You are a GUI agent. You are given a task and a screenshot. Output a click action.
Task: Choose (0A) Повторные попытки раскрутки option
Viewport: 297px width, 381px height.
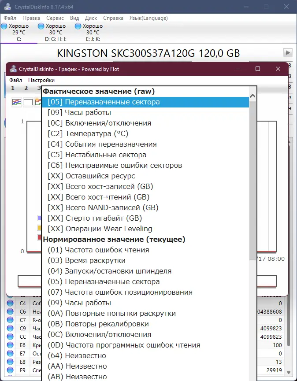point(145,314)
